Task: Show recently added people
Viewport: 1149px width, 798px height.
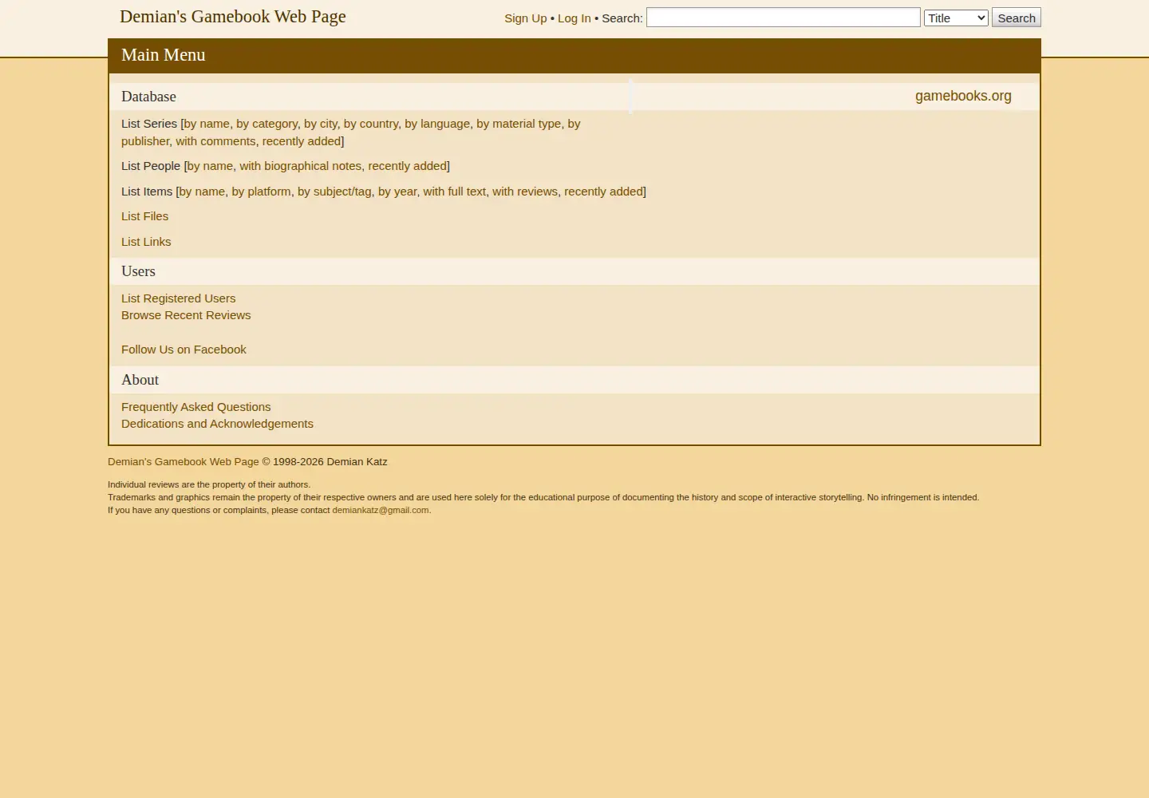Action: click(x=407, y=166)
